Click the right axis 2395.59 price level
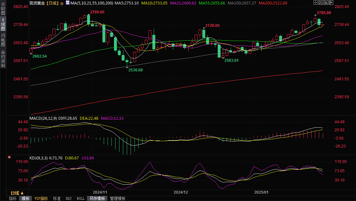Screen dimensions: 356x201 [342, 97]
